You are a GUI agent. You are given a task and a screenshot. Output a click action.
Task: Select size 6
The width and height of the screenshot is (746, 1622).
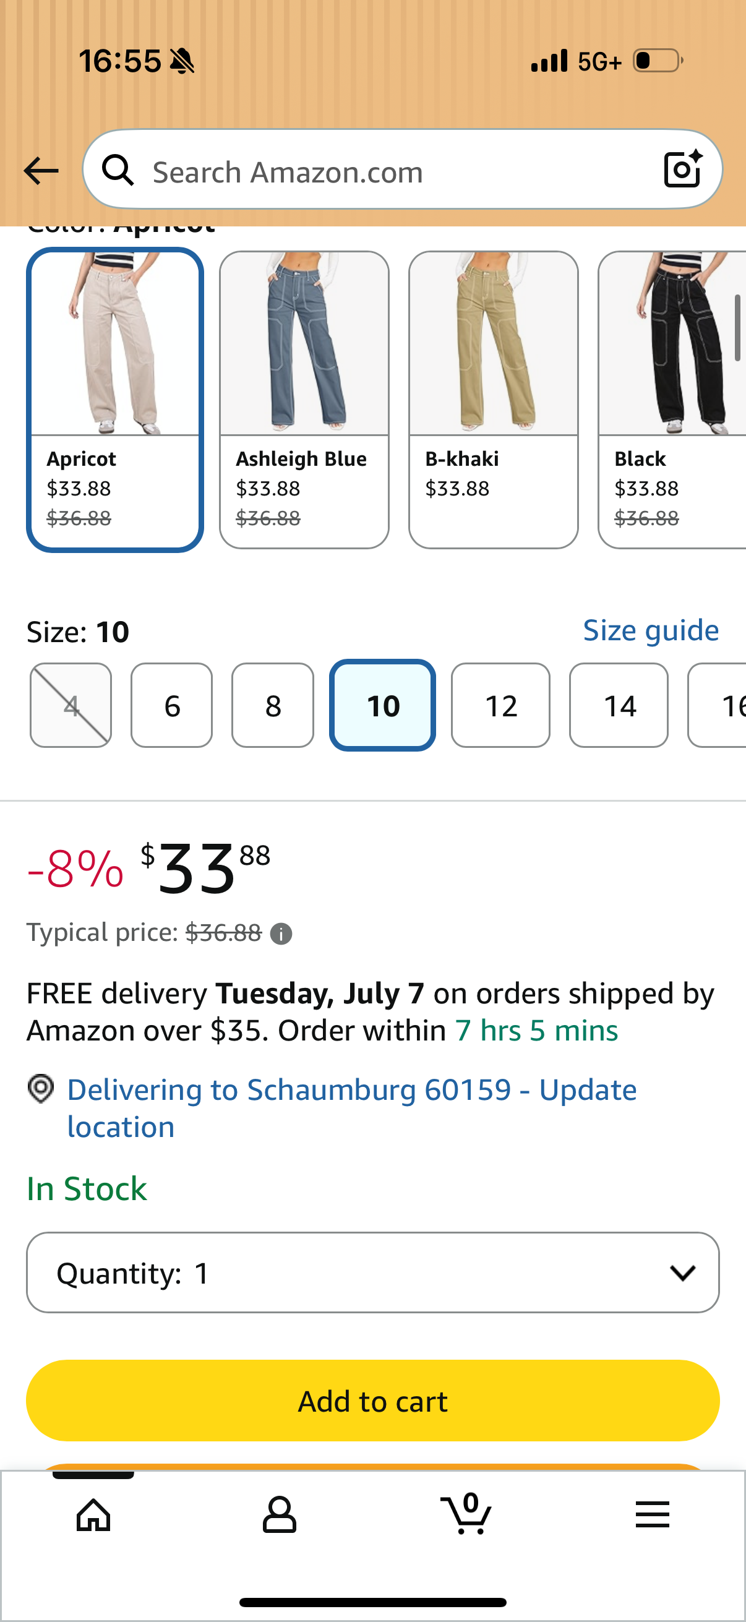[172, 705]
